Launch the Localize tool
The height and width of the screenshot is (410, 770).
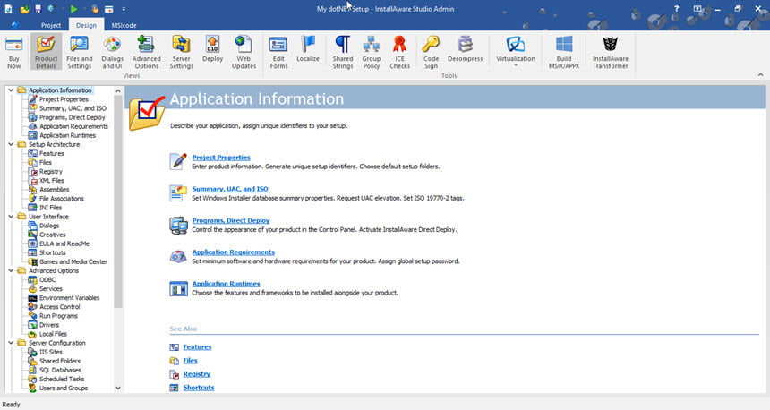pos(308,49)
